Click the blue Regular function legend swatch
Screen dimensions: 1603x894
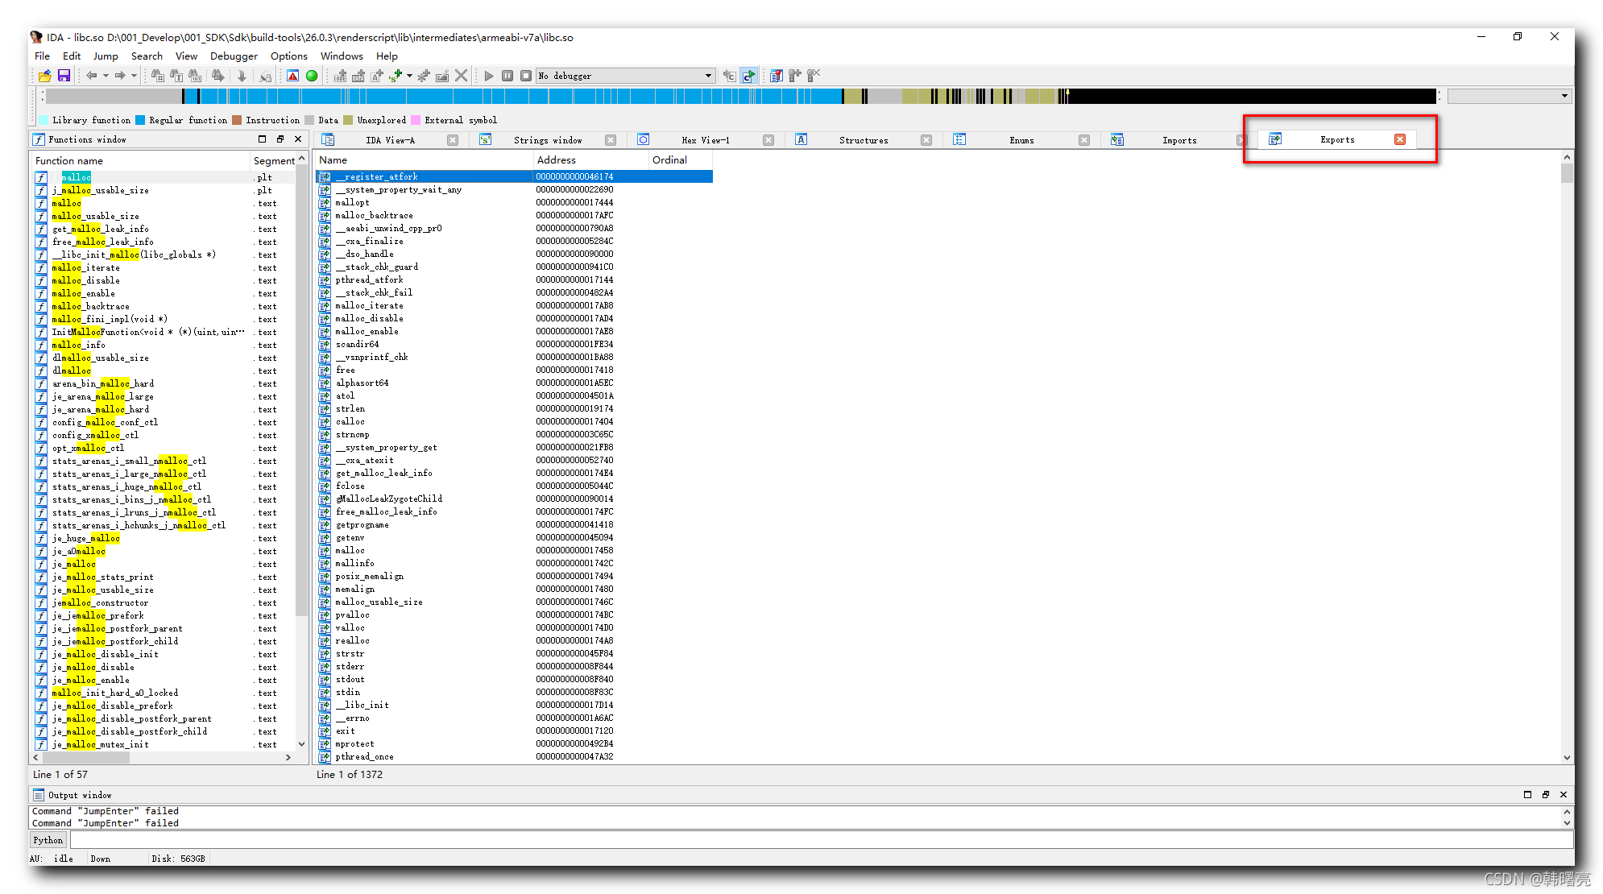(x=140, y=120)
